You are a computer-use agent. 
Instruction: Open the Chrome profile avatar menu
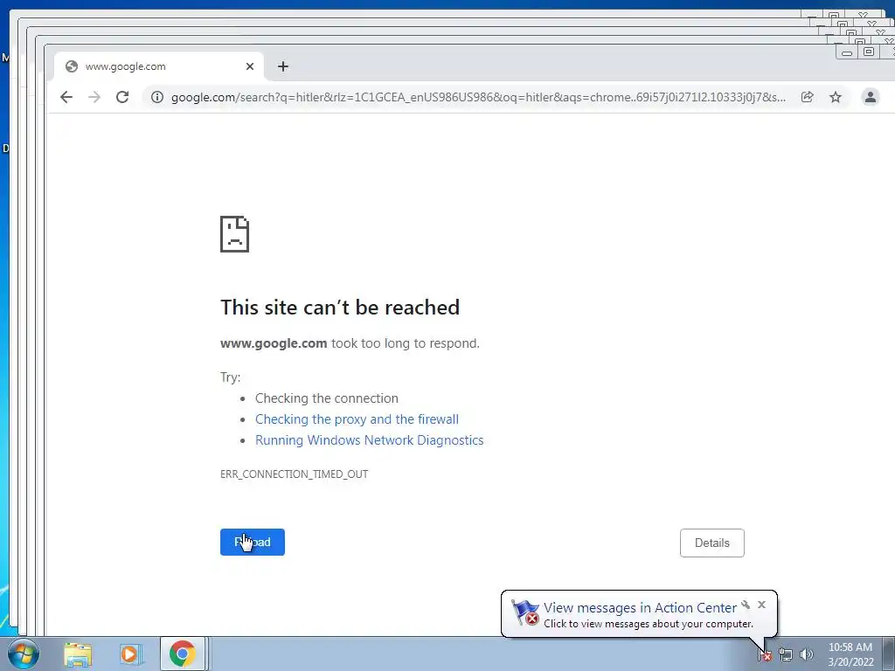870,97
